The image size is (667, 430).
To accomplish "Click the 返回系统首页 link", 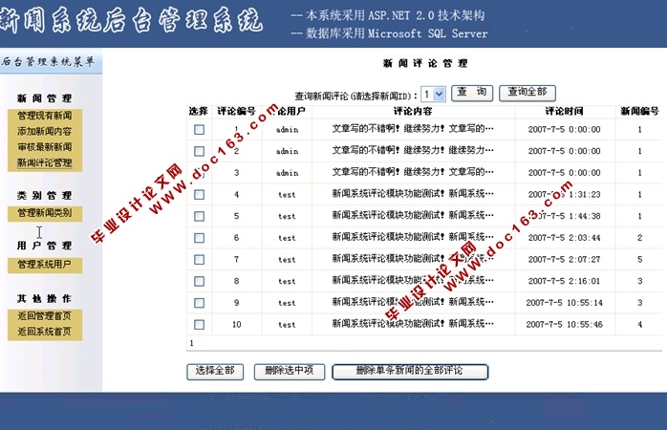I will pos(45,332).
